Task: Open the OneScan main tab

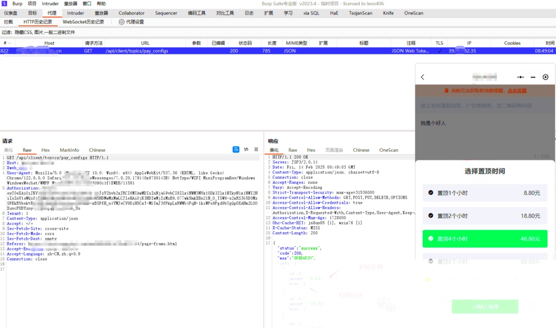Action: pos(414,13)
